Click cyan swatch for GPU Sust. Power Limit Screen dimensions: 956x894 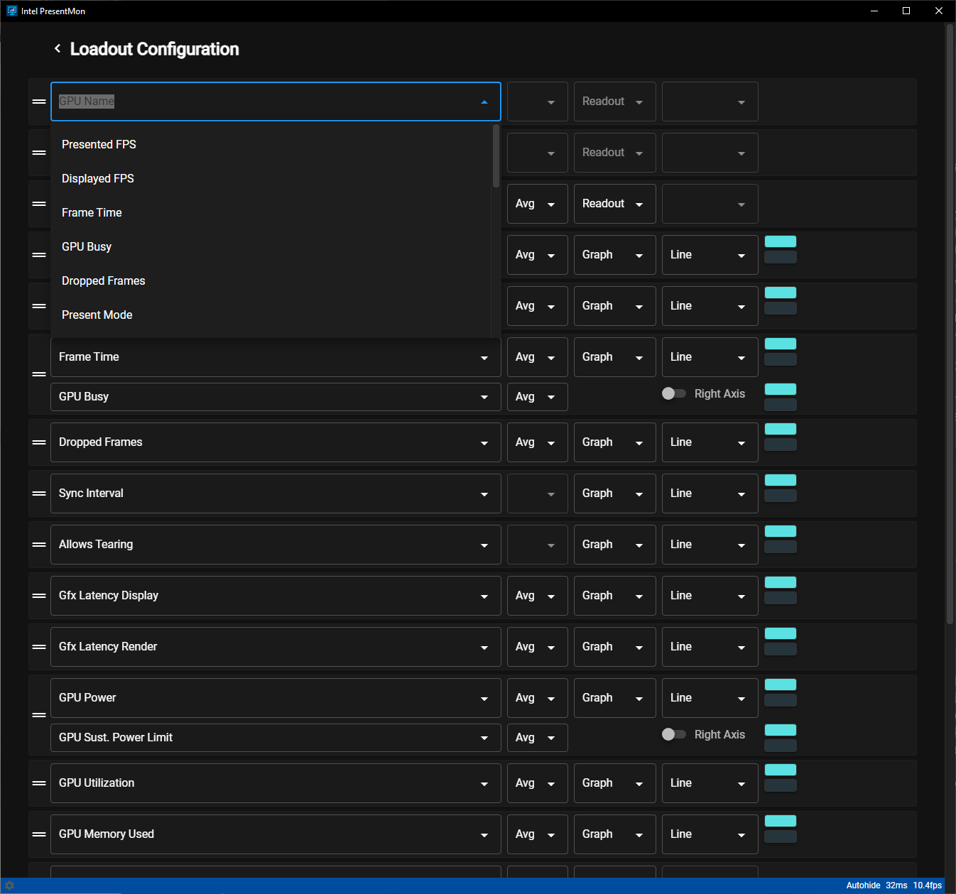(x=781, y=730)
